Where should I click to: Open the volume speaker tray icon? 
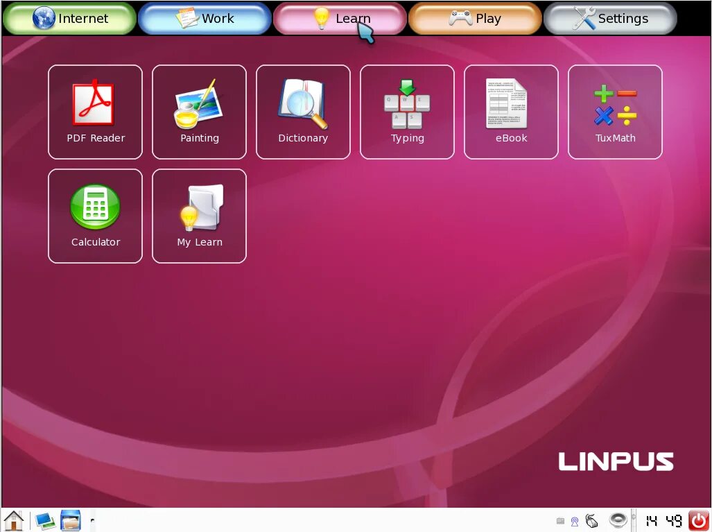[x=618, y=520]
